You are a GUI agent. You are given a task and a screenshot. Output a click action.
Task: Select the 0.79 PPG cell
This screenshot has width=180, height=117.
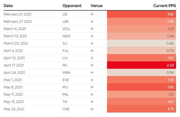click(142, 51)
